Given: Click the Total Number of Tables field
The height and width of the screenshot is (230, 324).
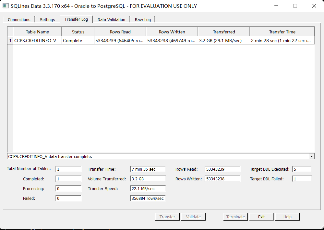Looking at the screenshot, I should [x=68, y=169].
